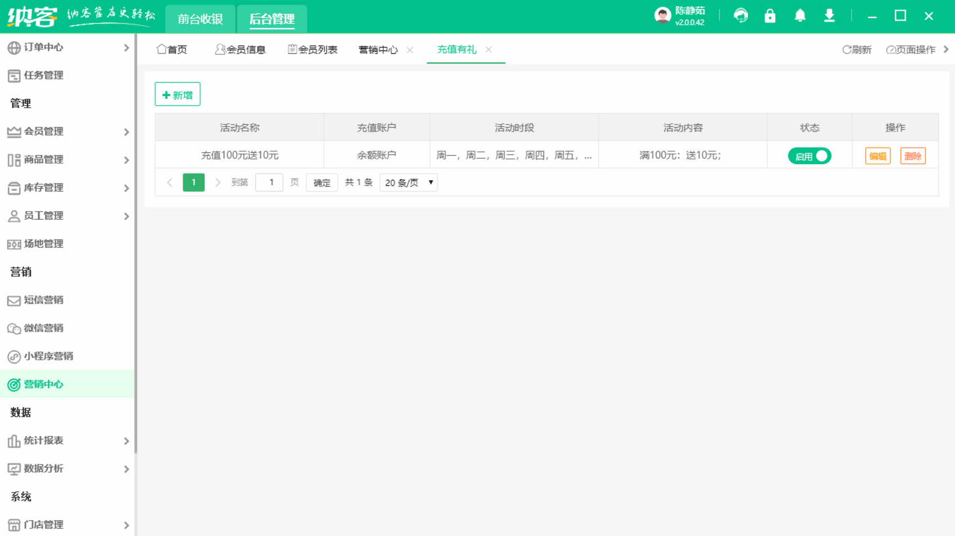Click 编辑 on the 充值100元送10元 row
955x536 pixels.
(877, 156)
